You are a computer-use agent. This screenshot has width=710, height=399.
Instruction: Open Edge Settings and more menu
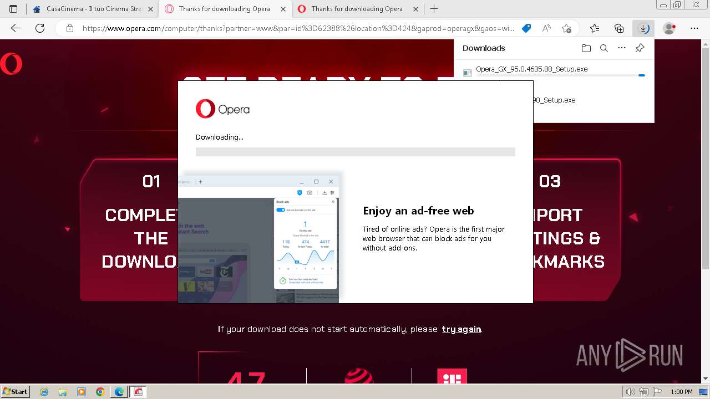pos(694,28)
